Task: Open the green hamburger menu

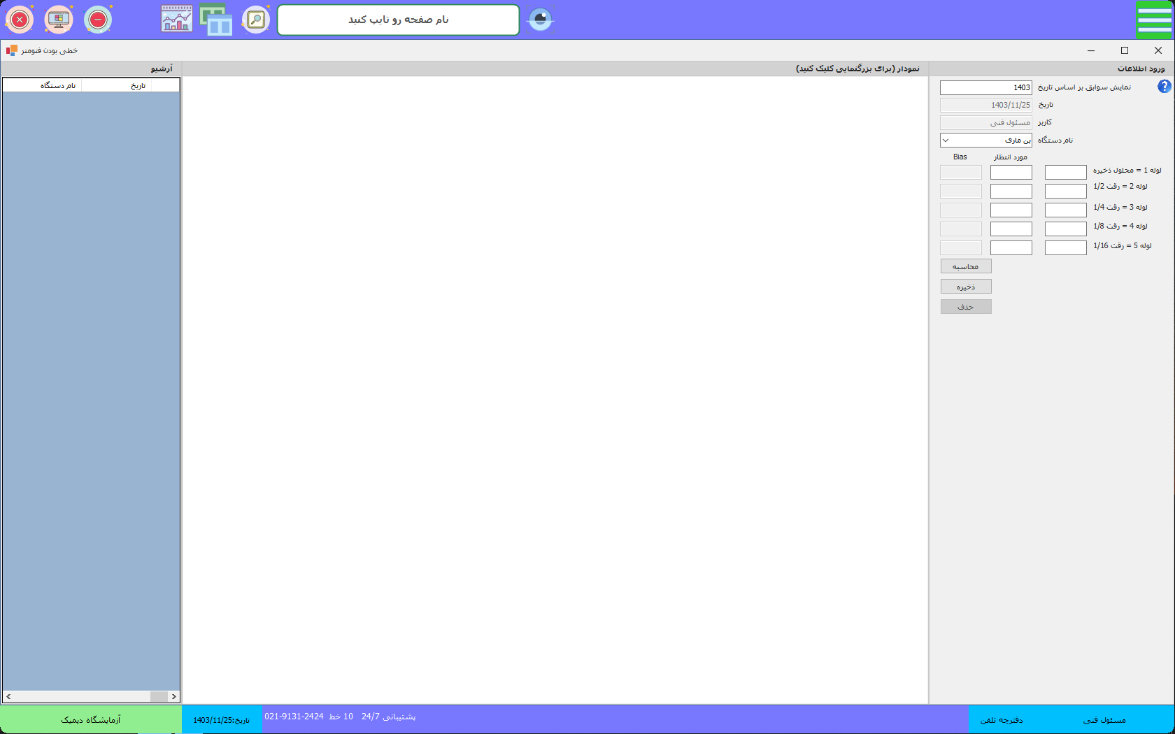Action: [1154, 20]
